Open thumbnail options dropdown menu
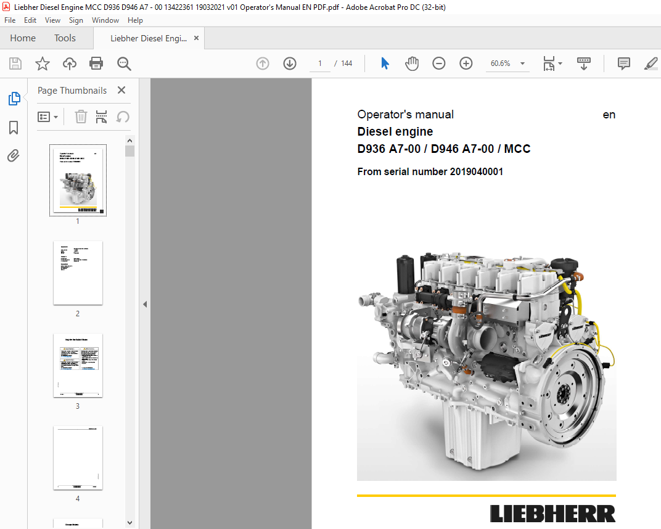The width and height of the screenshot is (661, 529). pos(47,117)
